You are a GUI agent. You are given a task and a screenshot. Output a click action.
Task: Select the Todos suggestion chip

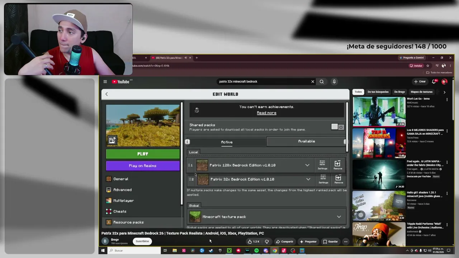(358, 92)
